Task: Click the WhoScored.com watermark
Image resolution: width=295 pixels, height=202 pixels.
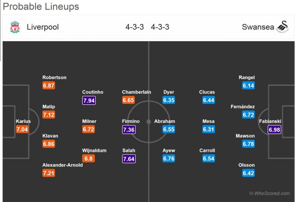Action: coord(270,193)
